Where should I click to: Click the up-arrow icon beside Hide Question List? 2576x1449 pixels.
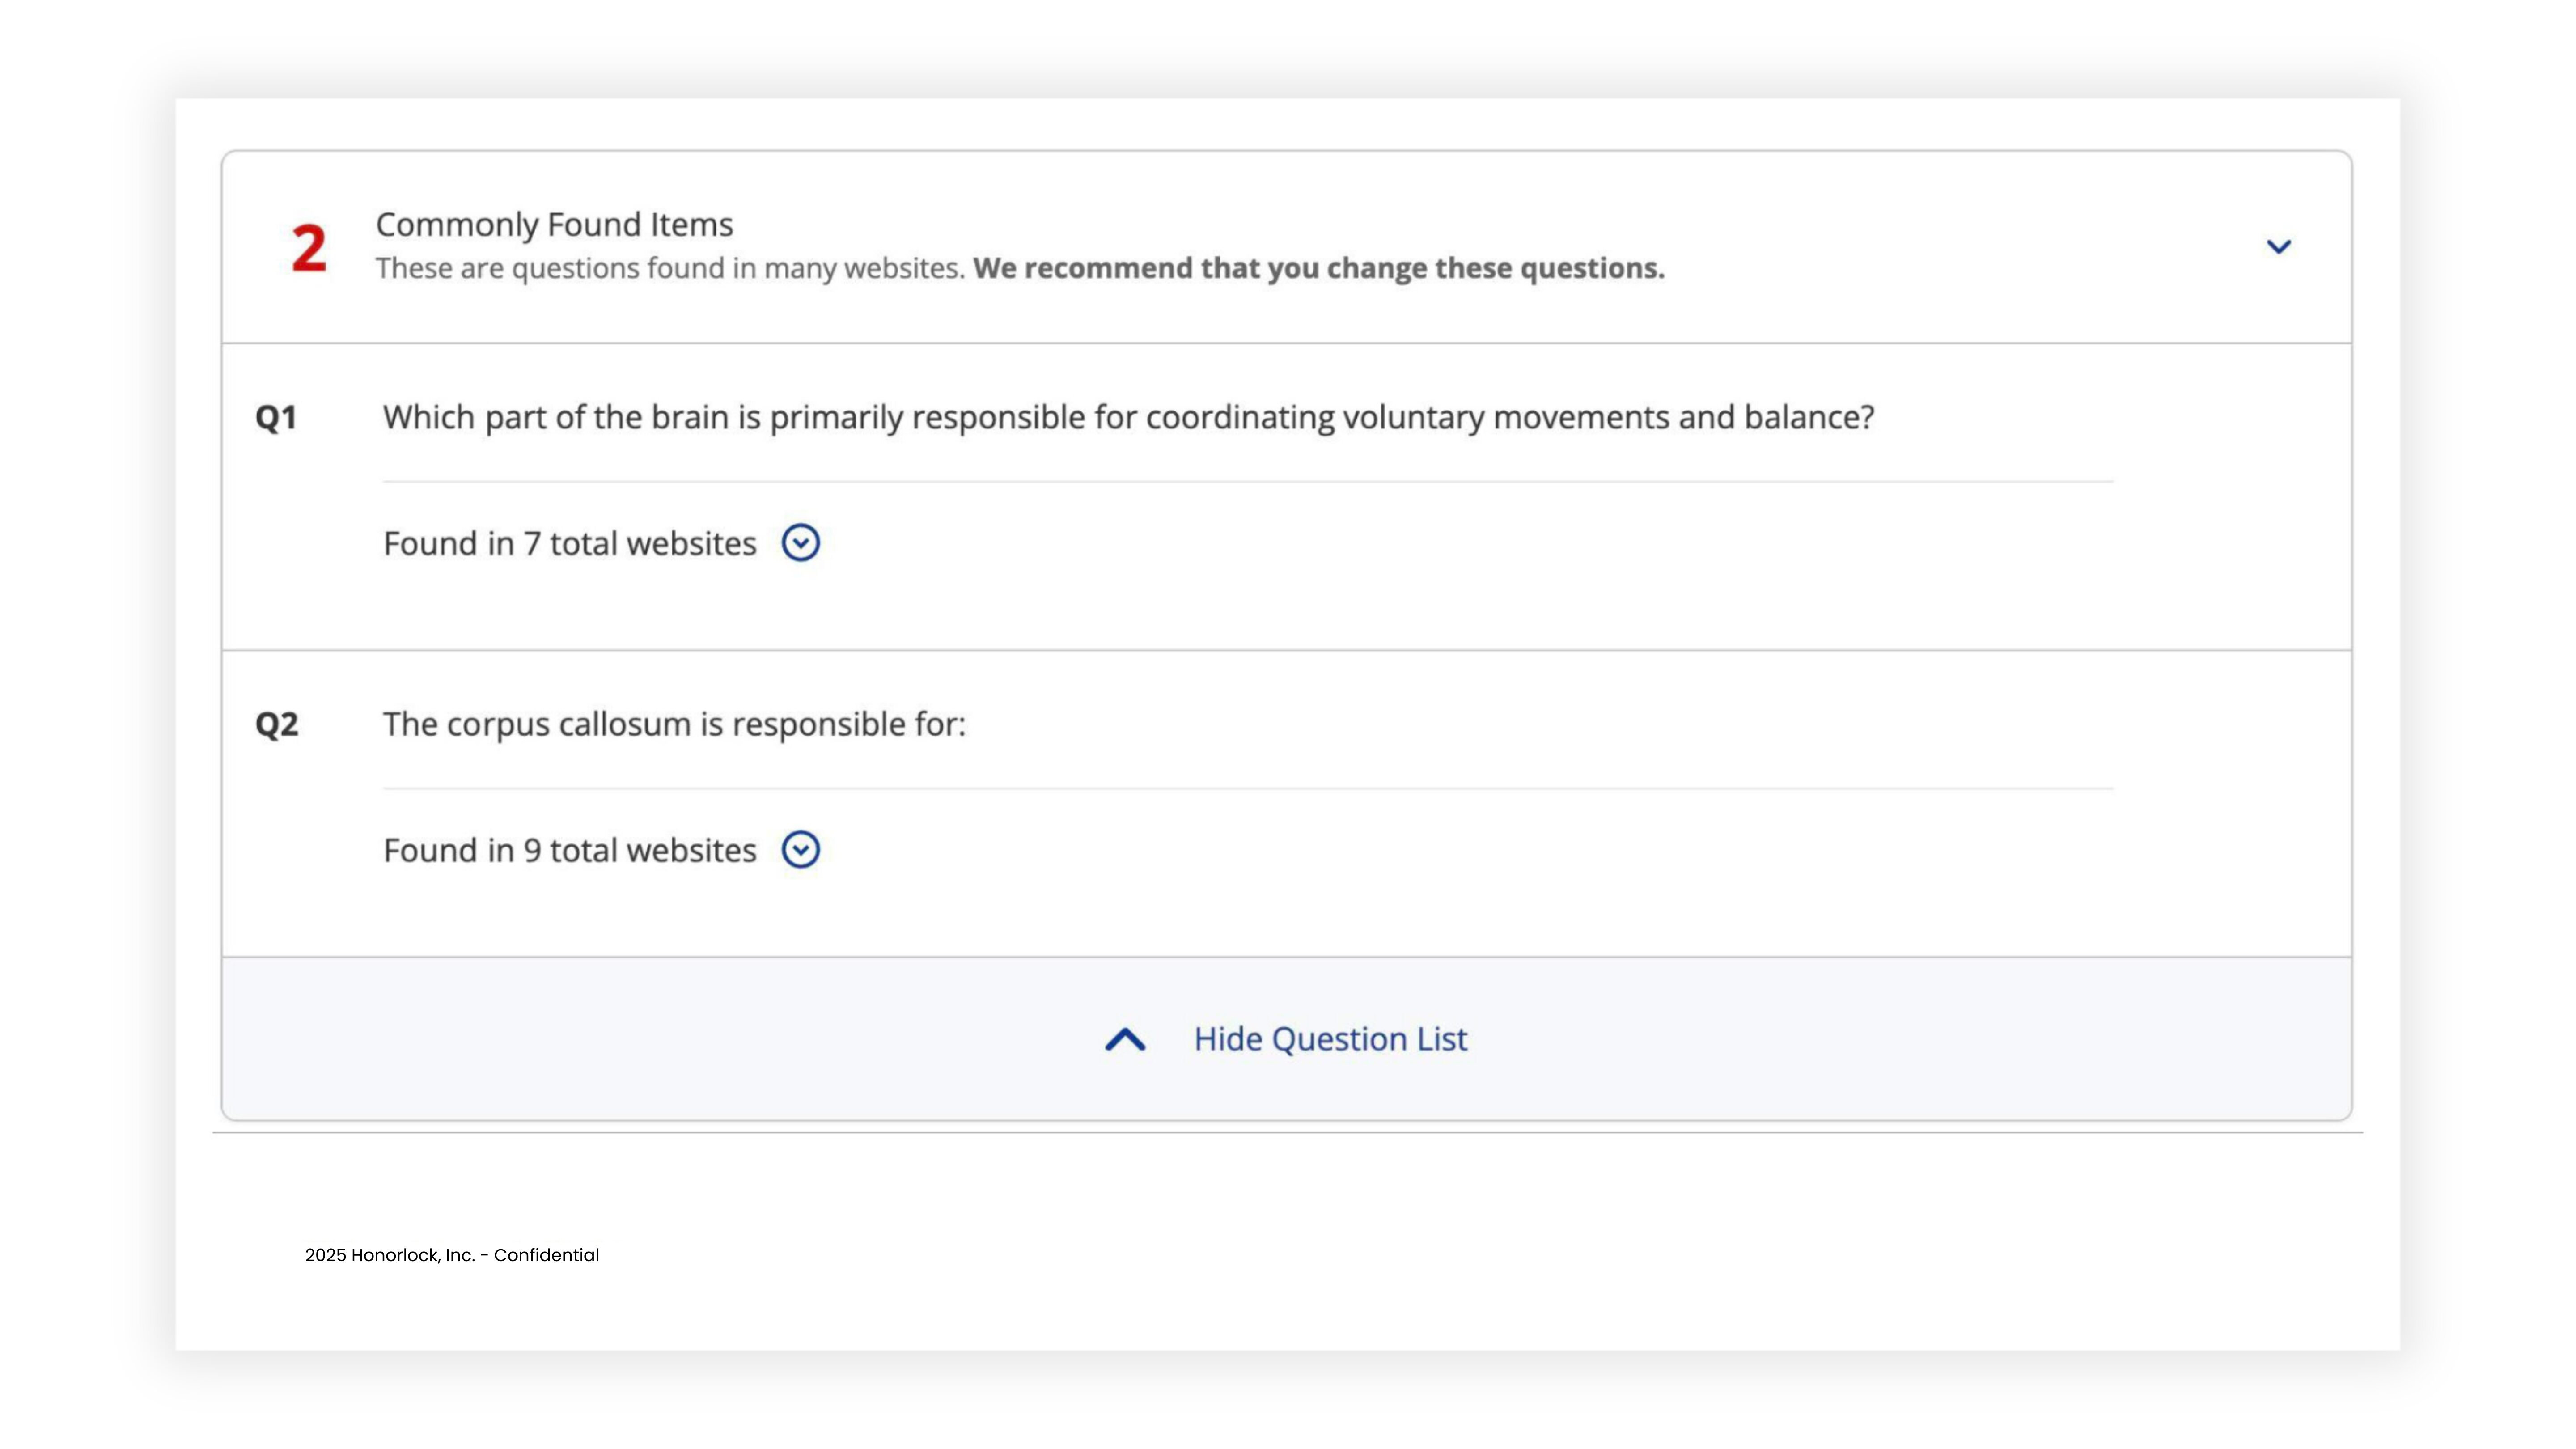1125,1039
